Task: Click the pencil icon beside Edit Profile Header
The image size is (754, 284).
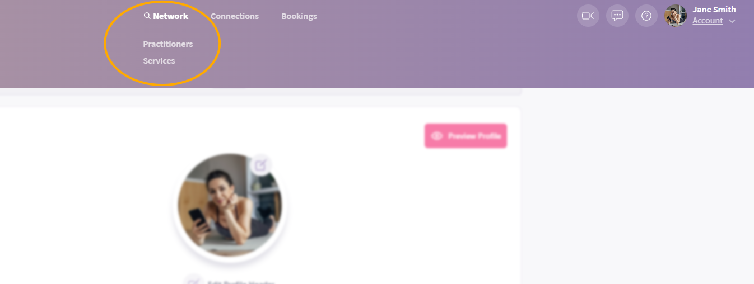Action: pos(193,281)
